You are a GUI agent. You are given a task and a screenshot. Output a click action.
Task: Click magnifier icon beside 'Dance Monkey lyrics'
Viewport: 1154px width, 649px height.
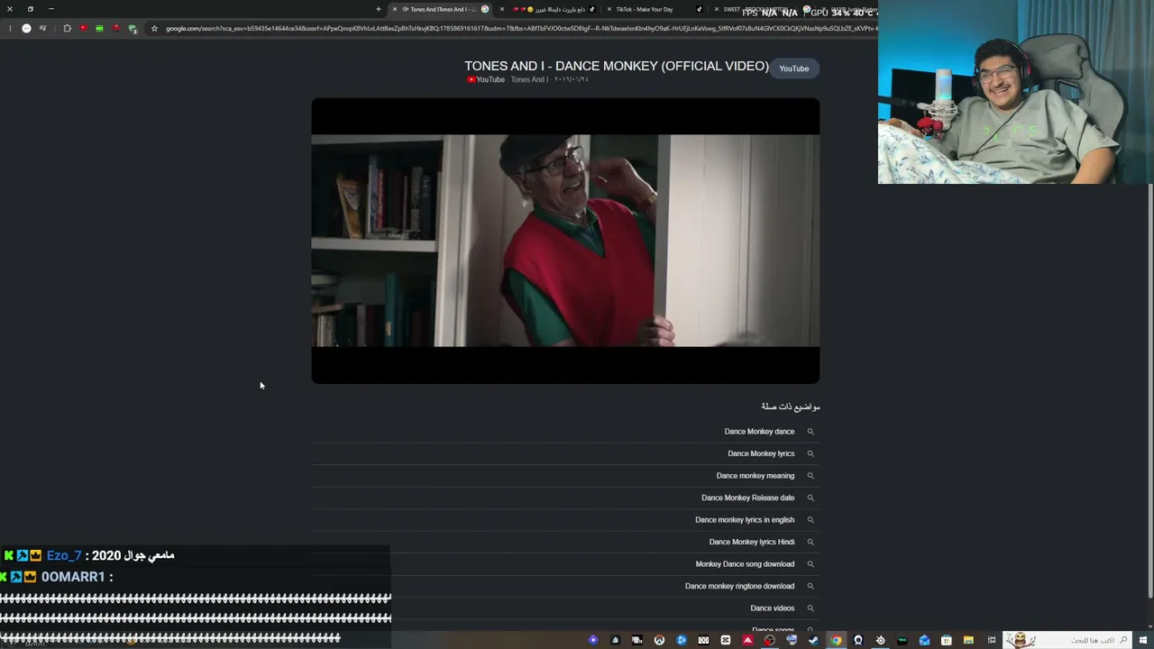[811, 453]
